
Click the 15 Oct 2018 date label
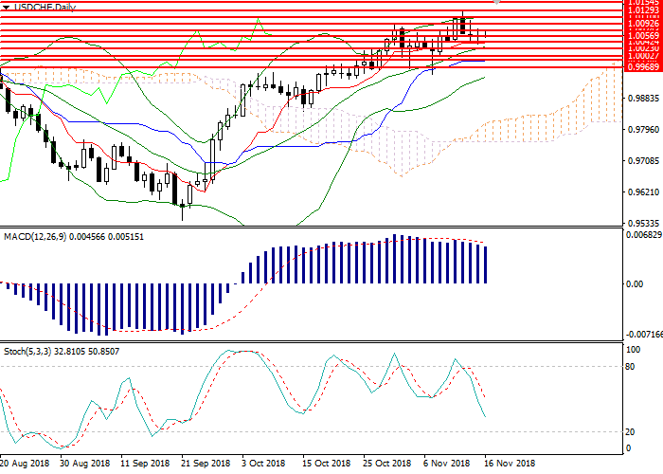(327, 464)
